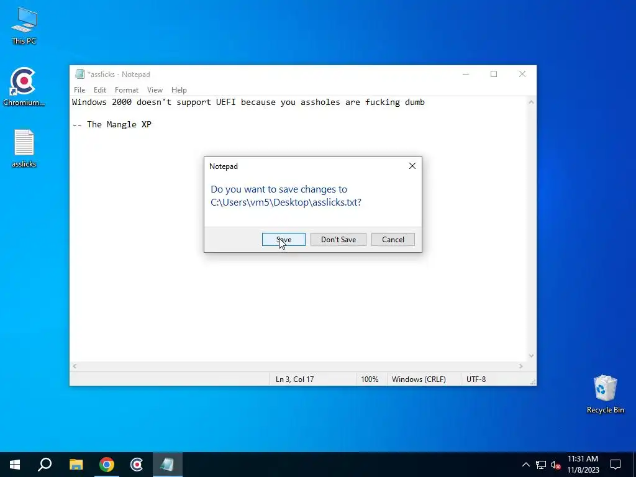
Task: Open the File menu in Notepad
Action: tap(79, 90)
